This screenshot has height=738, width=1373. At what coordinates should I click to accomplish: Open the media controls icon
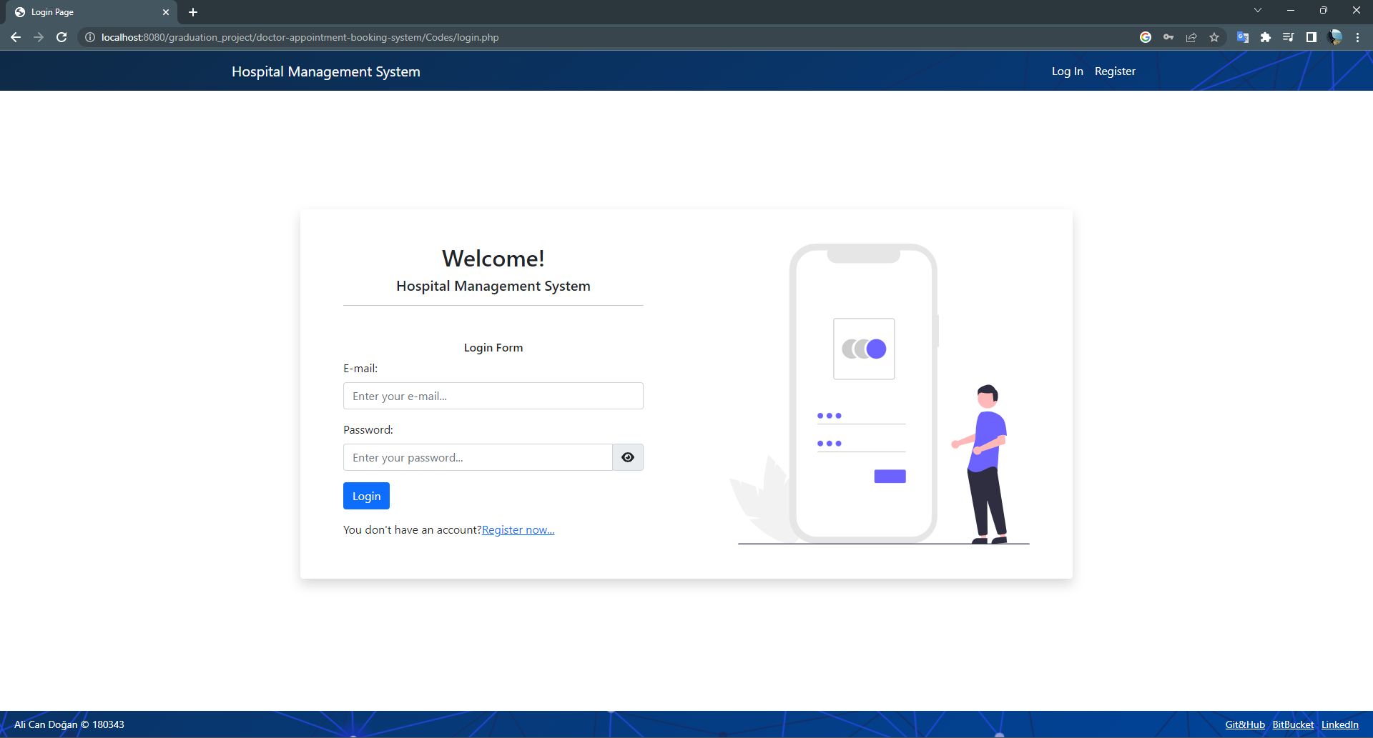point(1289,37)
